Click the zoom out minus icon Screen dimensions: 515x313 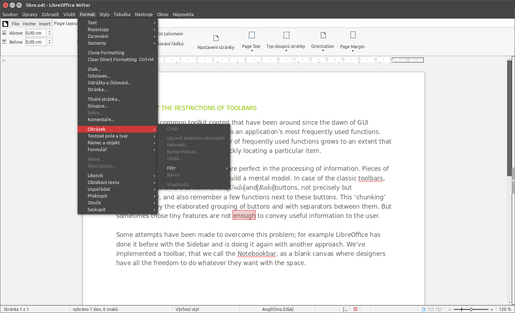[x=450, y=309]
